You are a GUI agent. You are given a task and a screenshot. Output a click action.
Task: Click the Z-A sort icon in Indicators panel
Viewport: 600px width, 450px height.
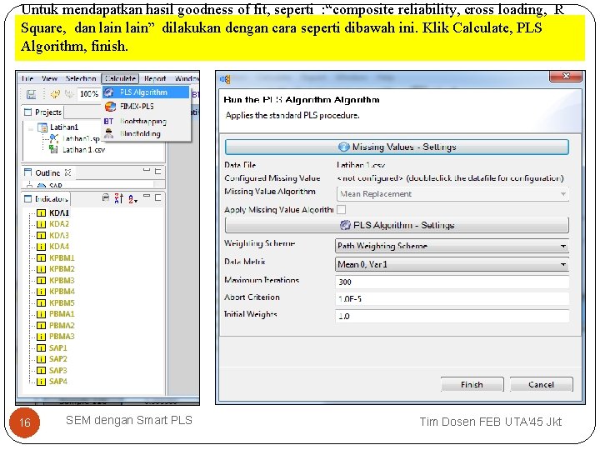118,198
